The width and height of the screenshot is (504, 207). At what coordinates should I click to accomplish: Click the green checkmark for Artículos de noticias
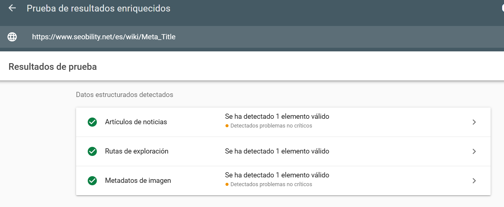[92, 122]
